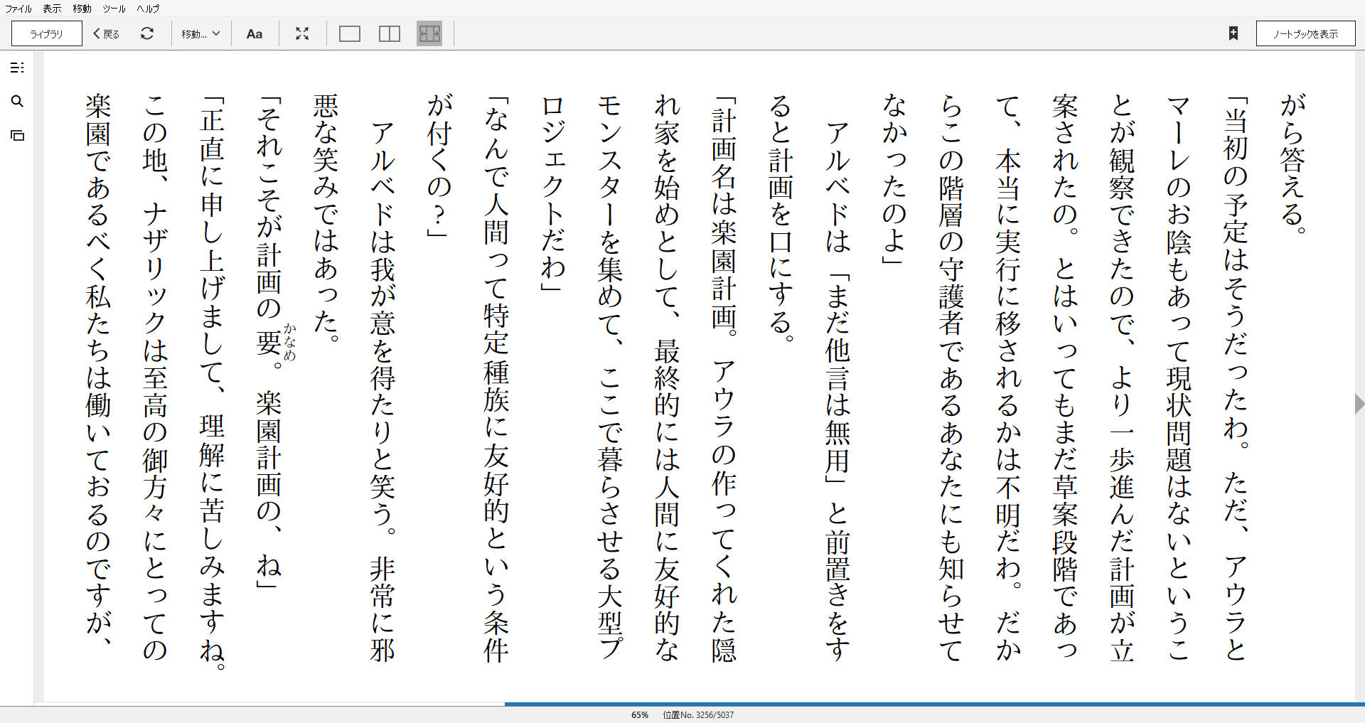
Task: Open the ヘルプ menu
Action: click(x=148, y=9)
